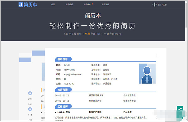Select the 基本信息 section header

tap(63, 59)
